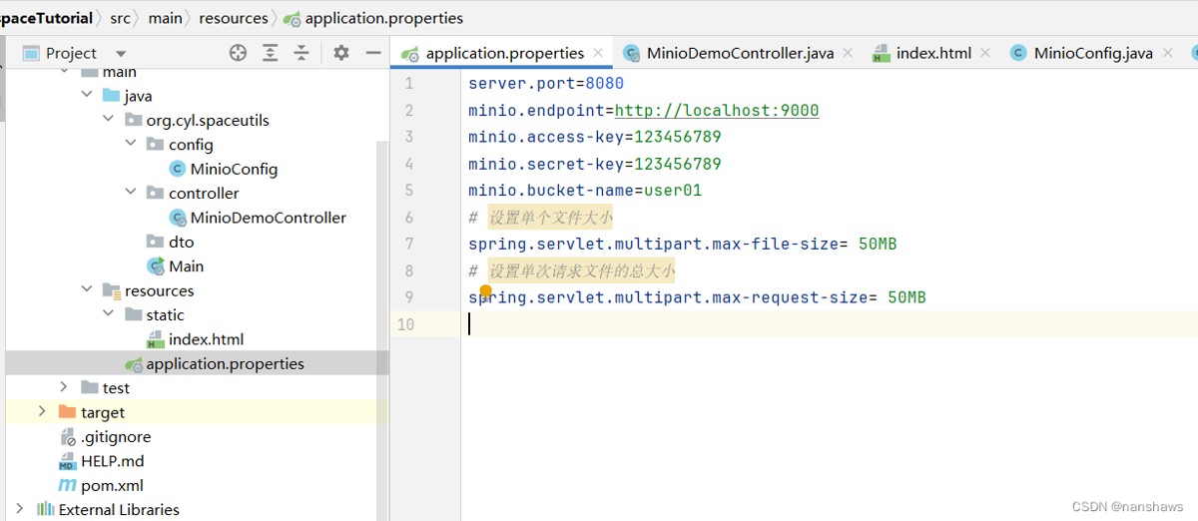Viewport: 1198px width, 521px height.
Task: Expand the target folder
Action: coord(41,411)
